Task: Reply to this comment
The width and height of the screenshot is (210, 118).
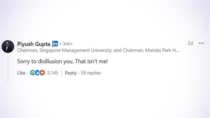Action: pyautogui.click(x=71, y=73)
